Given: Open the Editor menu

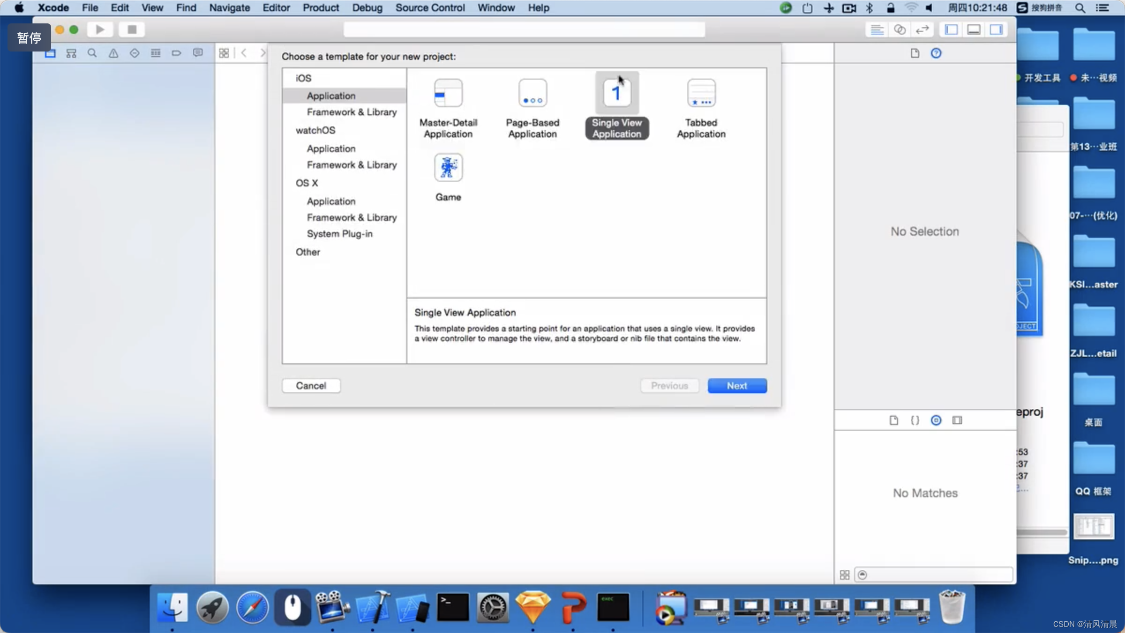Looking at the screenshot, I should [x=276, y=7].
